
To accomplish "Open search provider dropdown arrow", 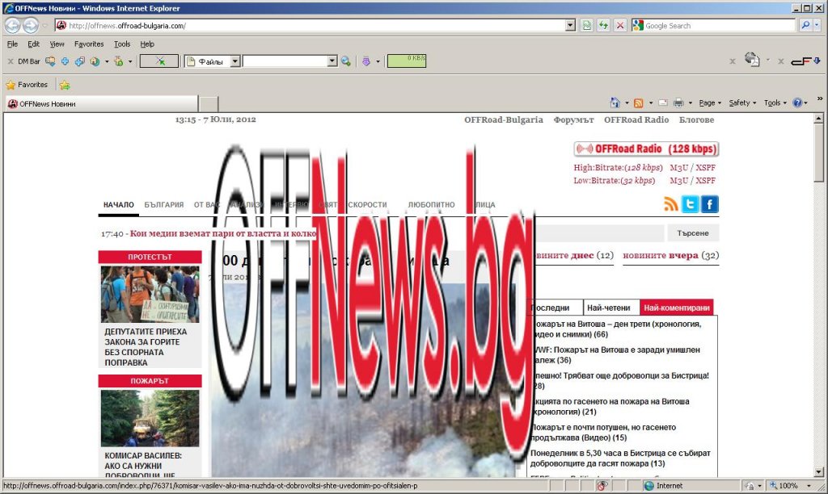I will [x=817, y=25].
